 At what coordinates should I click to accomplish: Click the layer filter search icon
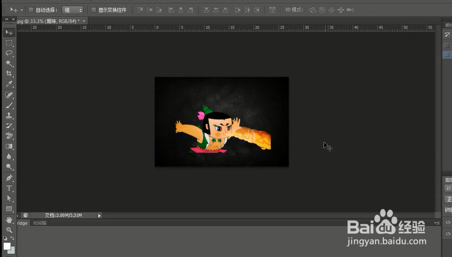coord(448,188)
